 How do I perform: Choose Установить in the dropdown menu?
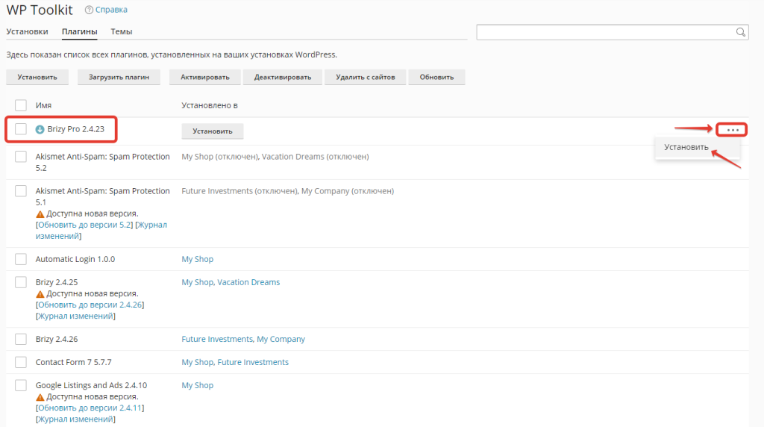pos(686,147)
